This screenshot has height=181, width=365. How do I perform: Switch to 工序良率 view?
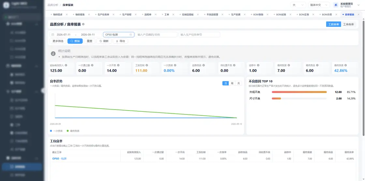coord(348,24)
